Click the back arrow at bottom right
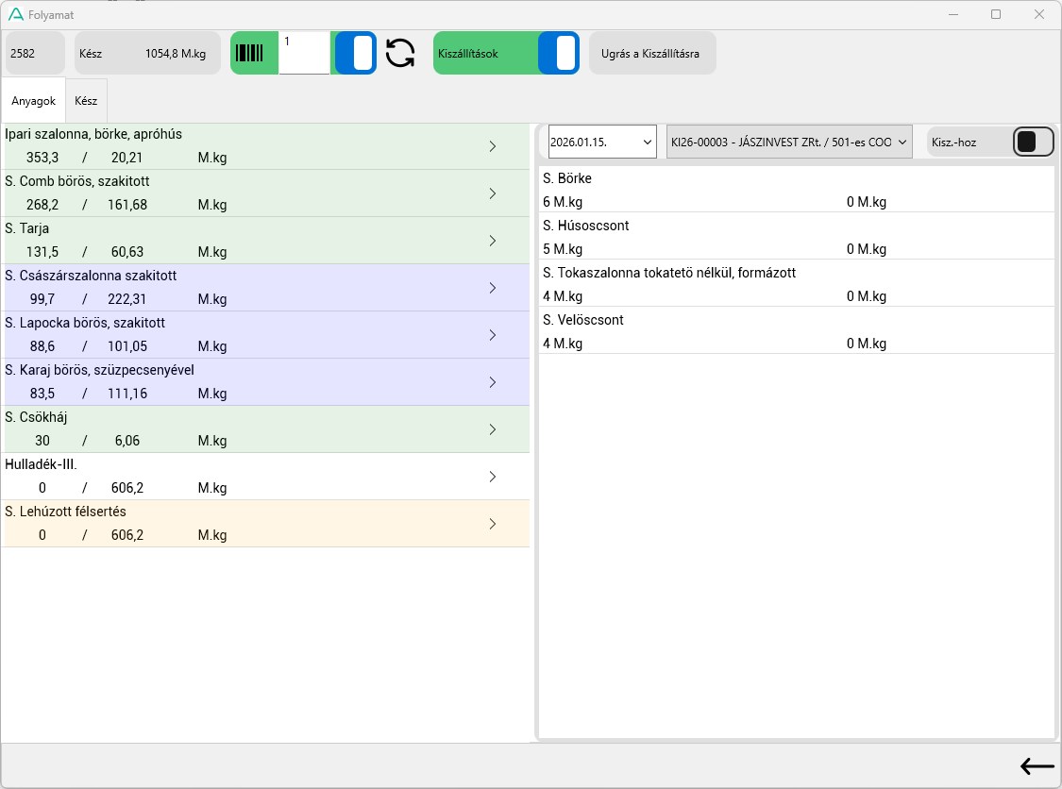 point(1037,766)
